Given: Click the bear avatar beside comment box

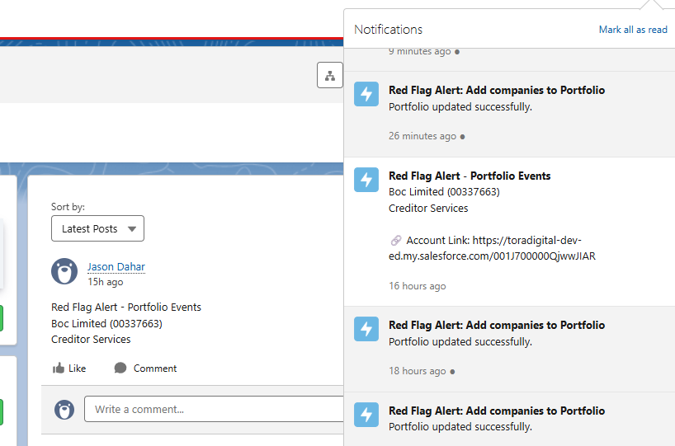Looking at the screenshot, I should tap(64, 410).
